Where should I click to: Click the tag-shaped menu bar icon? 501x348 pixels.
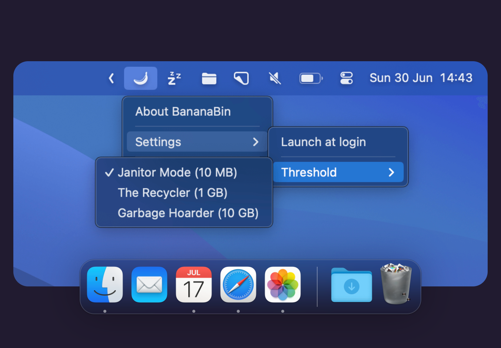(241, 78)
